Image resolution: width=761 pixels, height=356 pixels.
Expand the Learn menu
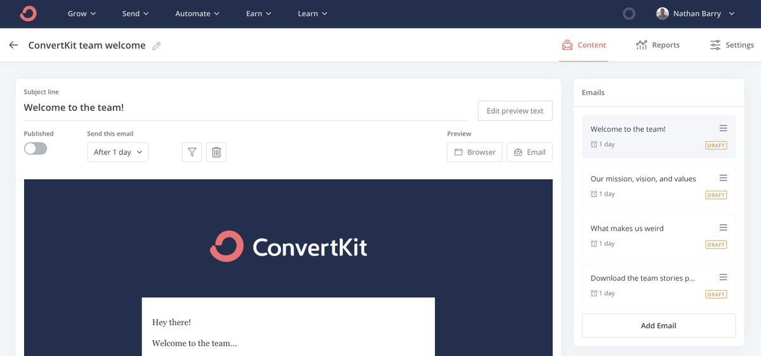click(313, 13)
